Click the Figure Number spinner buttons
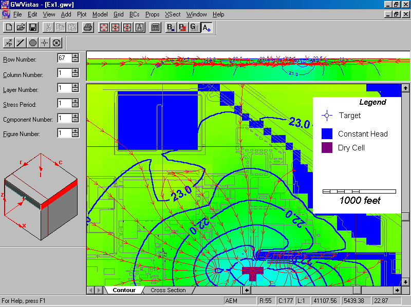Viewport: 411px width, 307px height. click(75, 133)
